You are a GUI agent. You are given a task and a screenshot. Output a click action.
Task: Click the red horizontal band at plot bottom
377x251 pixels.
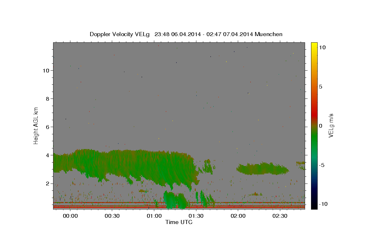pos(179,207)
